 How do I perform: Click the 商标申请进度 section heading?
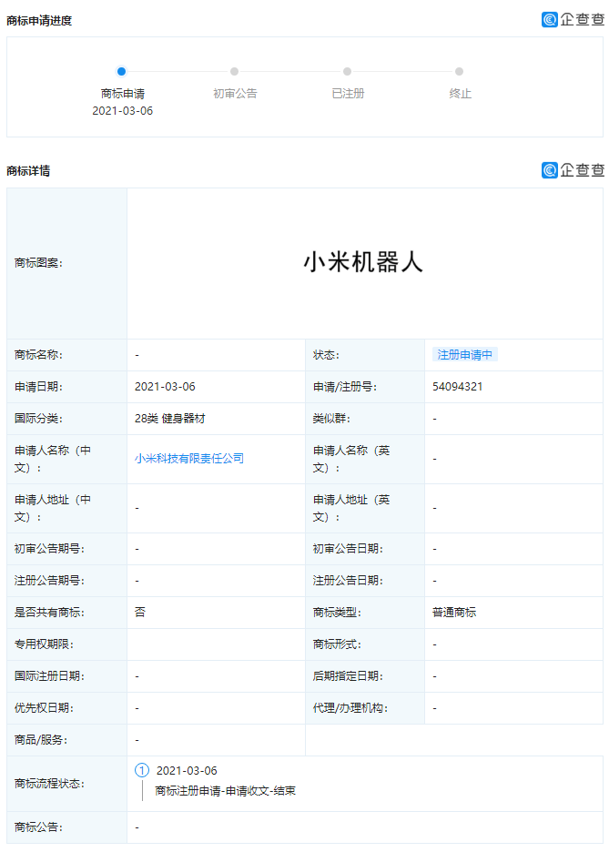click(x=39, y=20)
